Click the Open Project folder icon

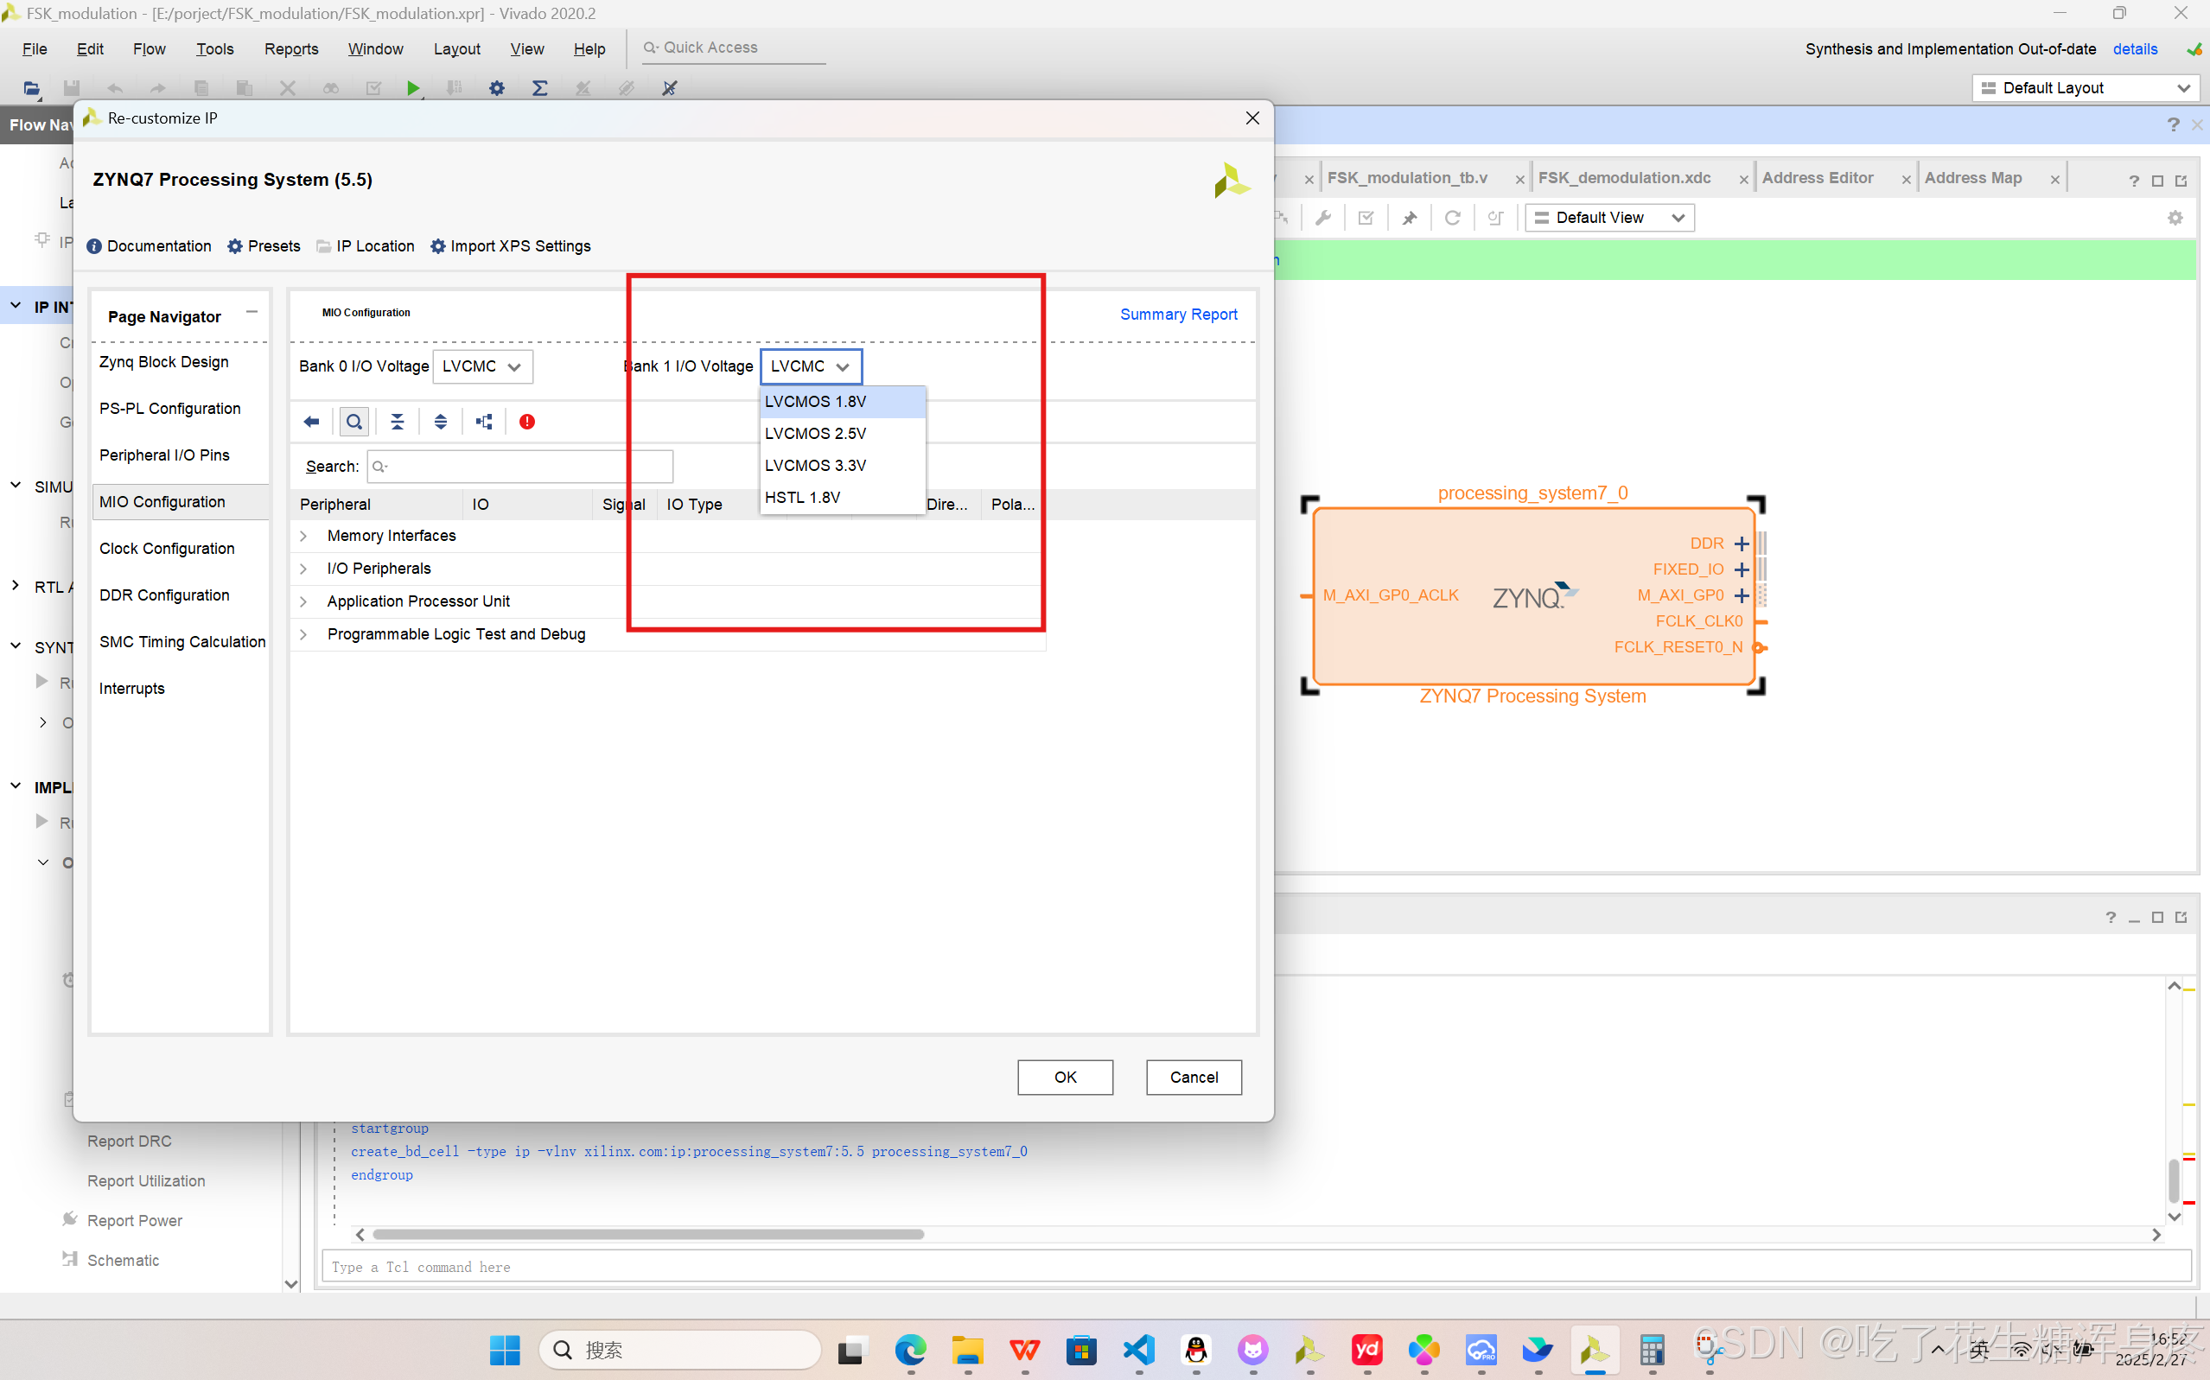(x=32, y=88)
